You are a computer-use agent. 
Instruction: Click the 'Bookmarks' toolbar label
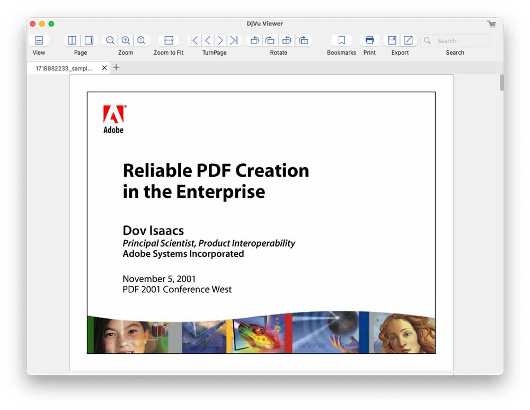pos(341,53)
